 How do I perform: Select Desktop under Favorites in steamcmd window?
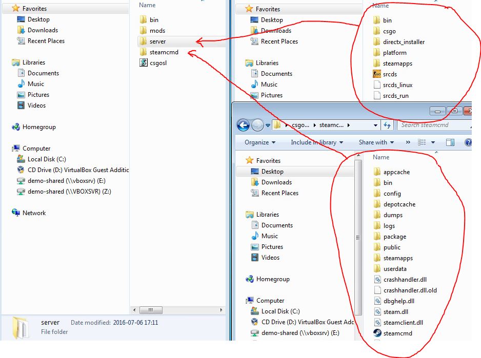click(267, 172)
